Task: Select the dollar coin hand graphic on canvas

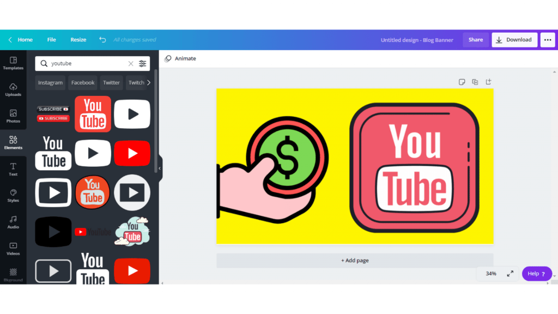Action: click(272, 170)
